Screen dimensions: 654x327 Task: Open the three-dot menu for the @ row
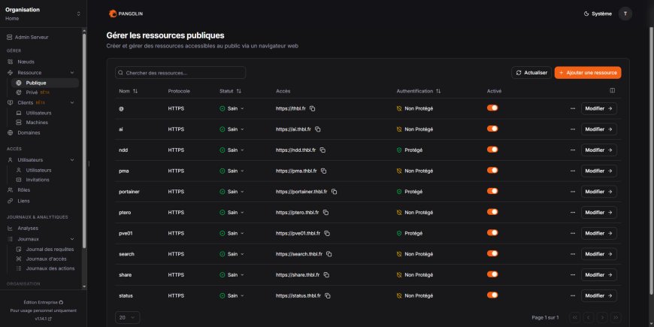click(573, 108)
